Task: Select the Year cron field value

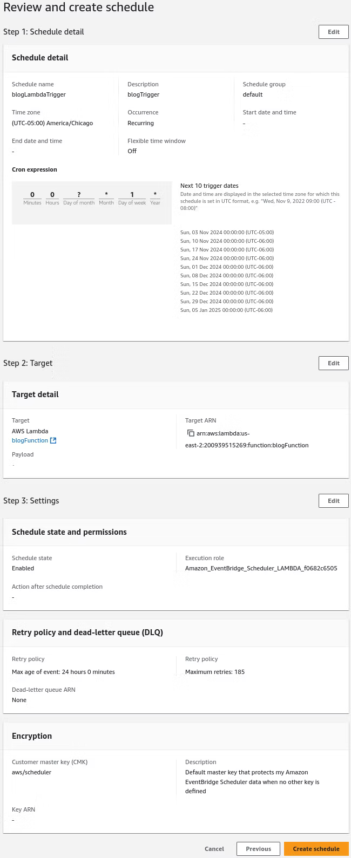Action: coord(155,195)
